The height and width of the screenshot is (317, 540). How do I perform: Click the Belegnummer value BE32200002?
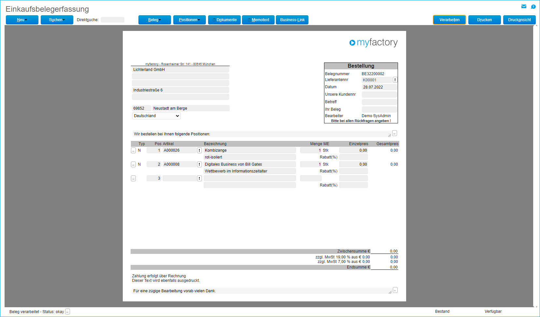(x=373, y=74)
